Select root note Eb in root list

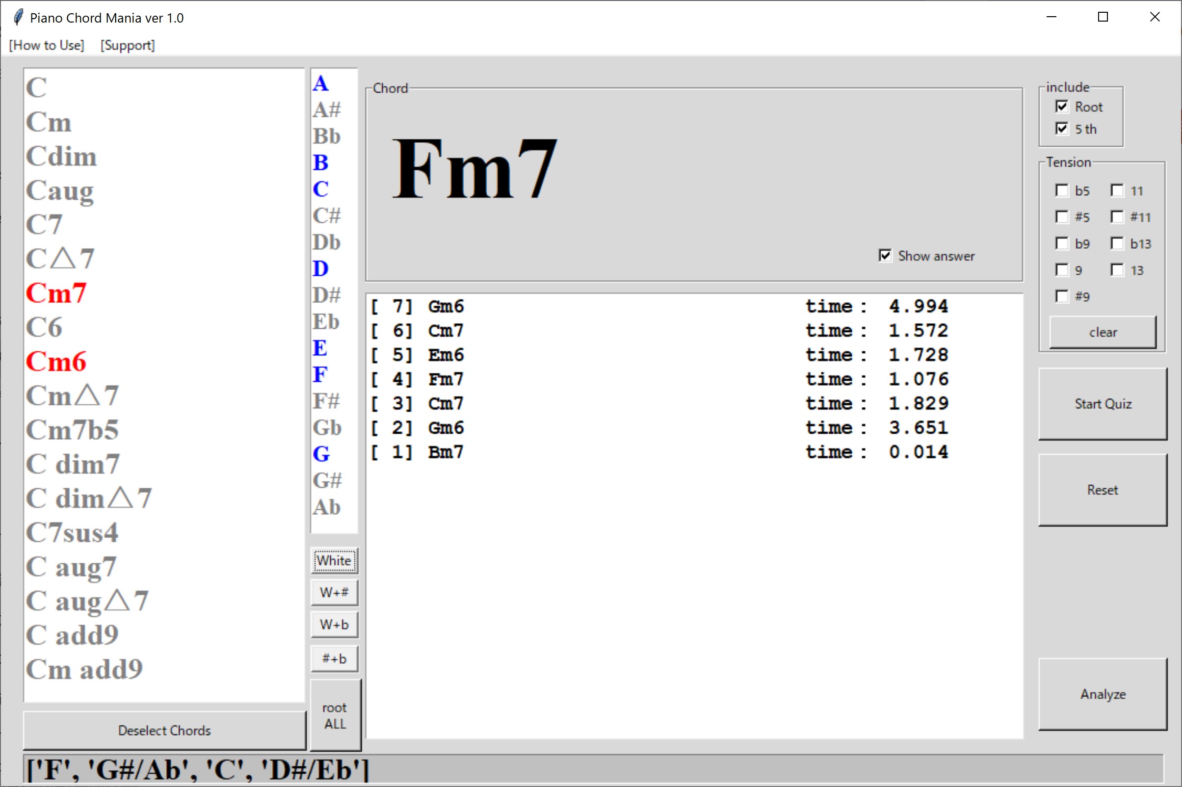326,322
